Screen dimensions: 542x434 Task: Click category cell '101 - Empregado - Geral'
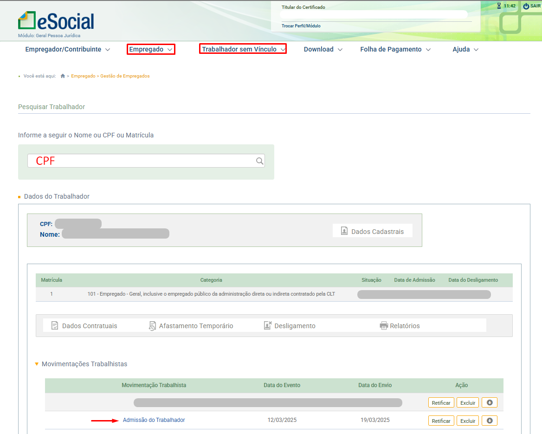(x=211, y=294)
